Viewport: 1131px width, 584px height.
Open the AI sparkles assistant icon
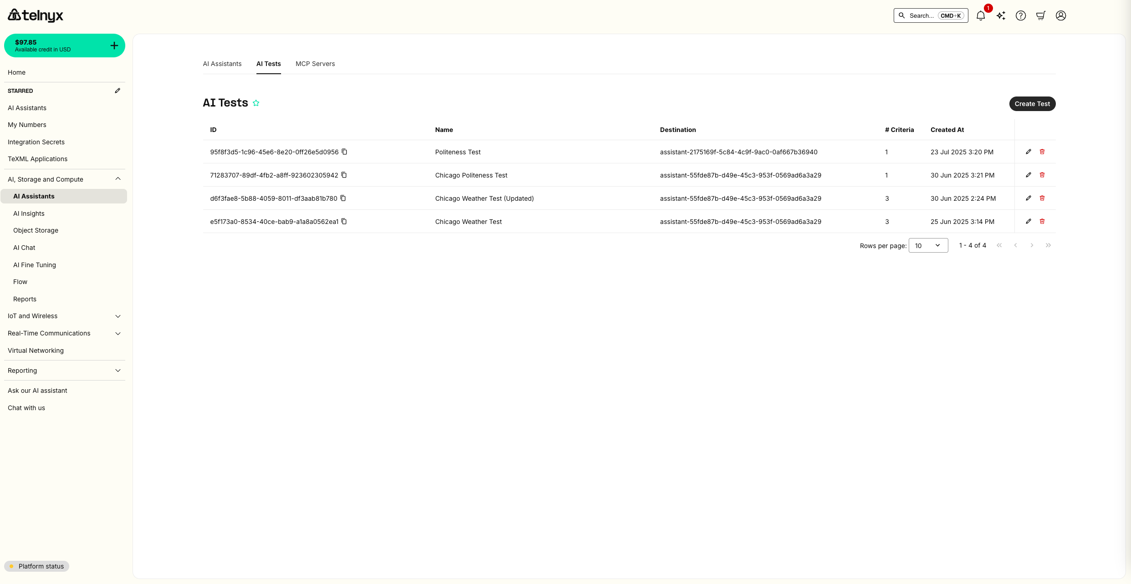click(1001, 15)
